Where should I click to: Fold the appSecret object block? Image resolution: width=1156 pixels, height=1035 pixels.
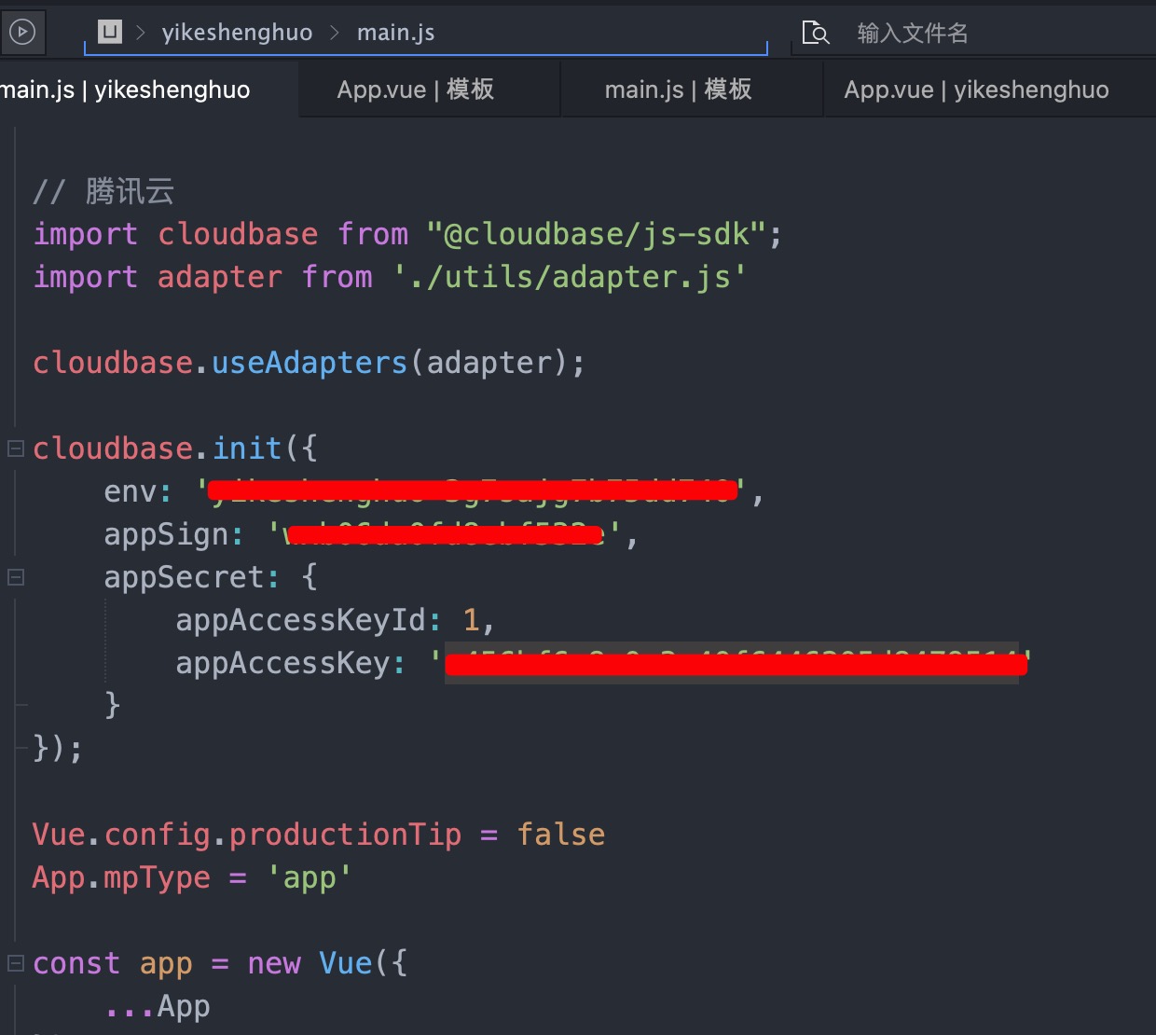coord(15,577)
